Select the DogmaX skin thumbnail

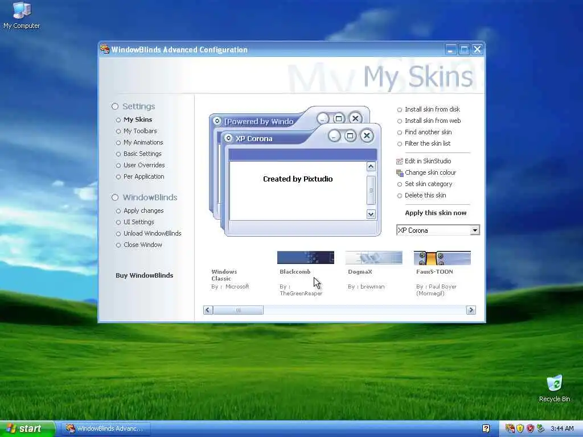pyautogui.click(x=373, y=258)
